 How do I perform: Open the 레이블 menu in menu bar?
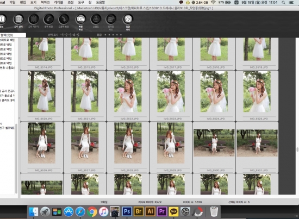pyautogui.click(x=59, y=2)
